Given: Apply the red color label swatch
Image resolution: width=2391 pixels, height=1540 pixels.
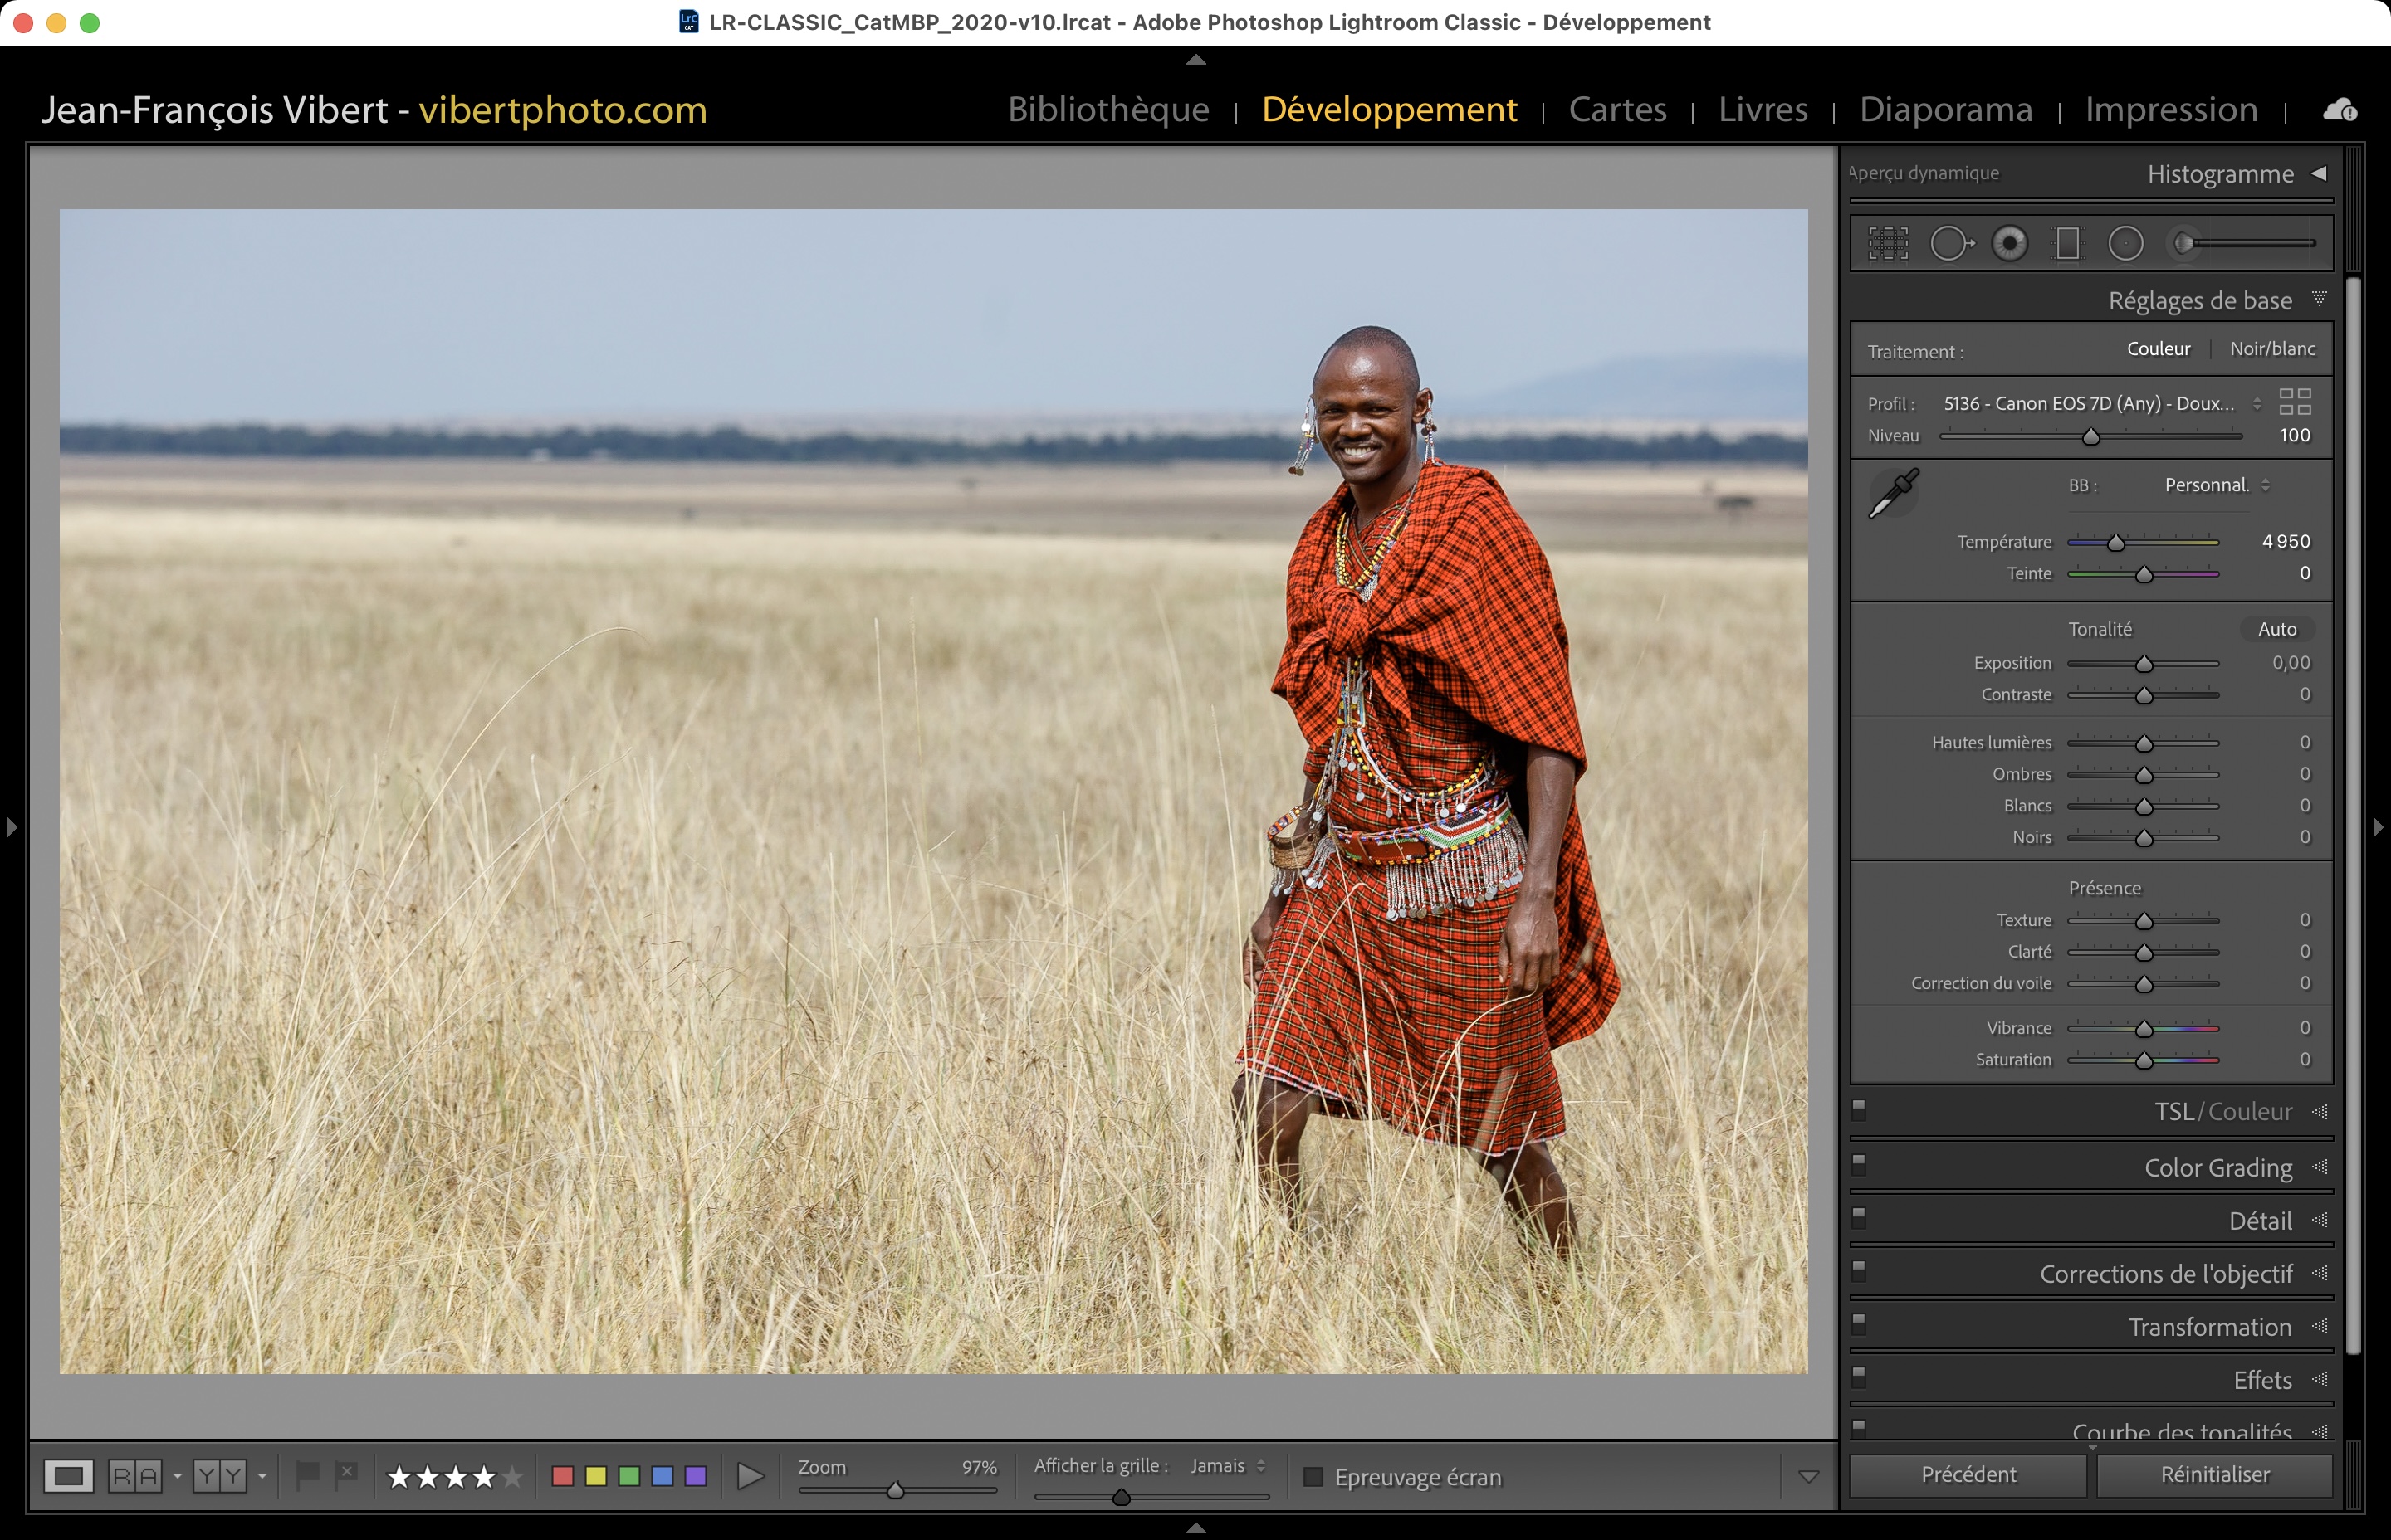Looking at the screenshot, I should (x=562, y=1476).
